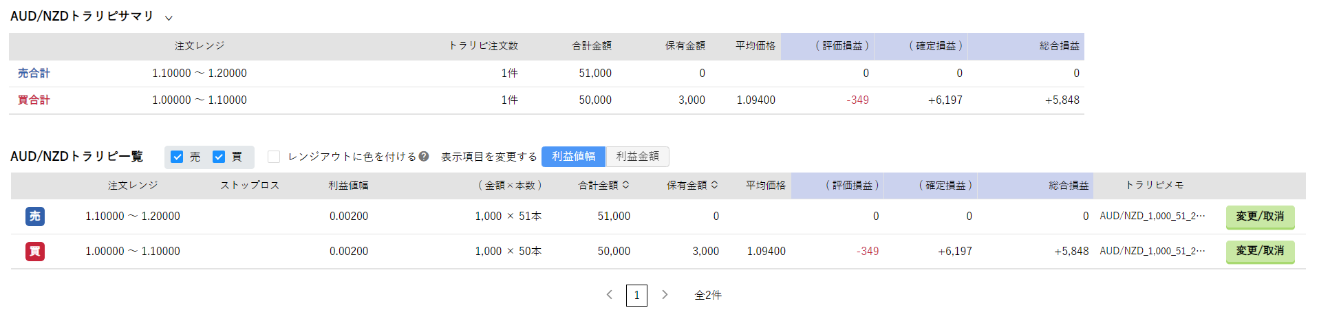1319x321 pixels.
Task: Select page 1 in pagination
Action: (x=636, y=296)
